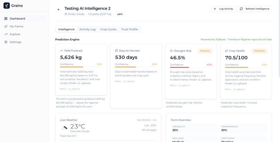Click the '1.0 plots (0.07 ha)' text
280x142 pixels.
click(x=100, y=14)
